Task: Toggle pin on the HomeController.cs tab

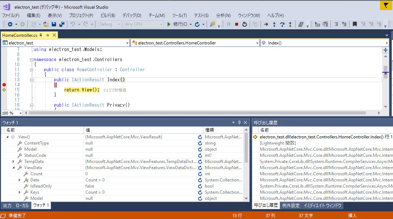Action: [47, 35]
